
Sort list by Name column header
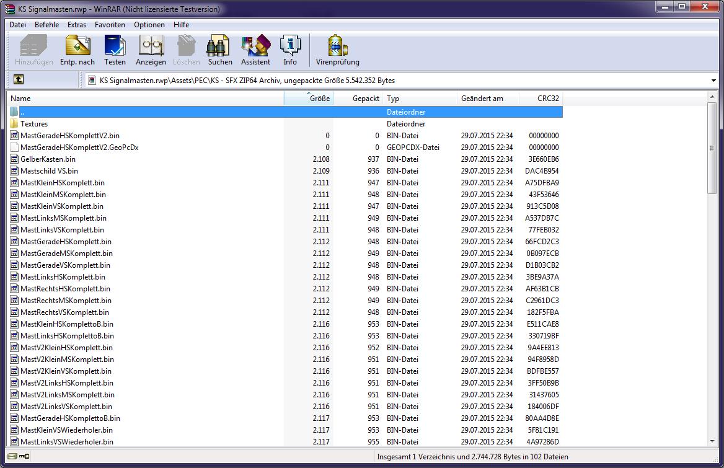[x=146, y=99]
